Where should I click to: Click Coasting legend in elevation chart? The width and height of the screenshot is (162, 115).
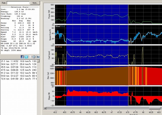59,67
